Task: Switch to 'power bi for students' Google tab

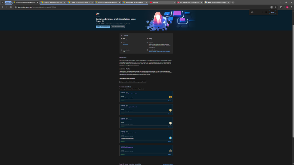Action: [x=217, y=2]
